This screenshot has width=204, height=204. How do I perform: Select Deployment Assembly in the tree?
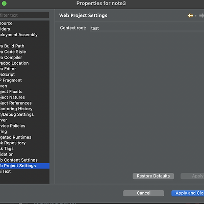point(19,35)
